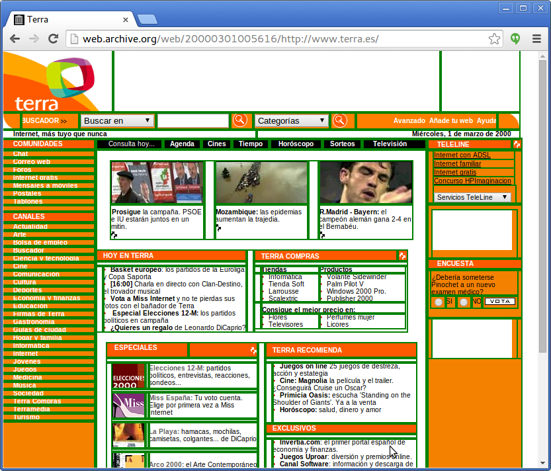The height and width of the screenshot is (471, 551).
Task: Open Internet con ADSL link
Action: click(462, 155)
